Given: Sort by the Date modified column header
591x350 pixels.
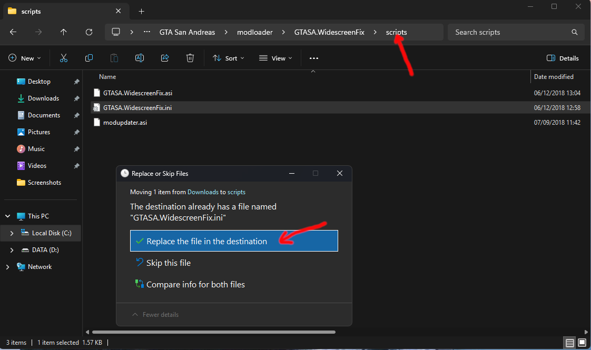Looking at the screenshot, I should pyautogui.click(x=554, y=77).
